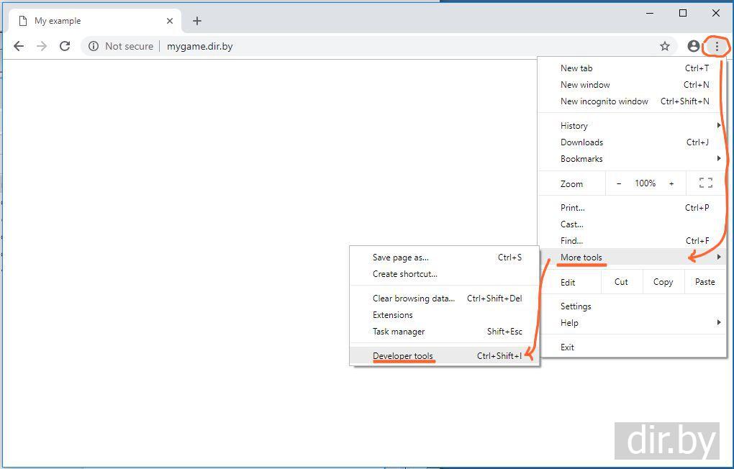The image size is (734, 469).
Task: Bookmark this page with star icon
Action: (665, 46)
